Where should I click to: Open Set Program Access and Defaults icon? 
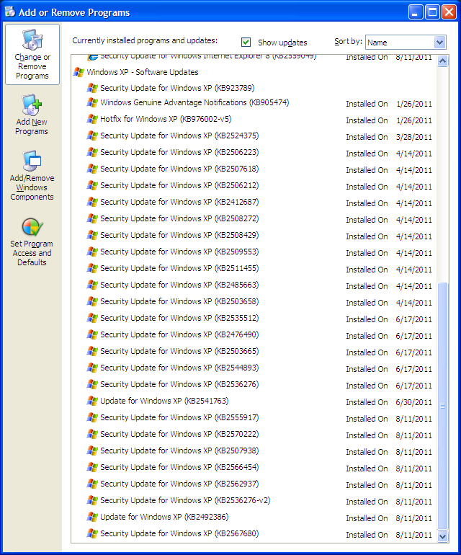pyautogui.click(x=32, y=227)
